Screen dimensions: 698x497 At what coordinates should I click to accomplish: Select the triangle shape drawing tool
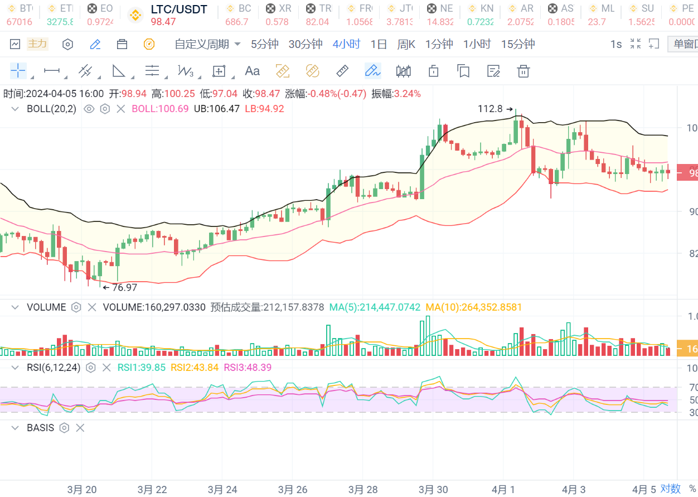[118, 71]
